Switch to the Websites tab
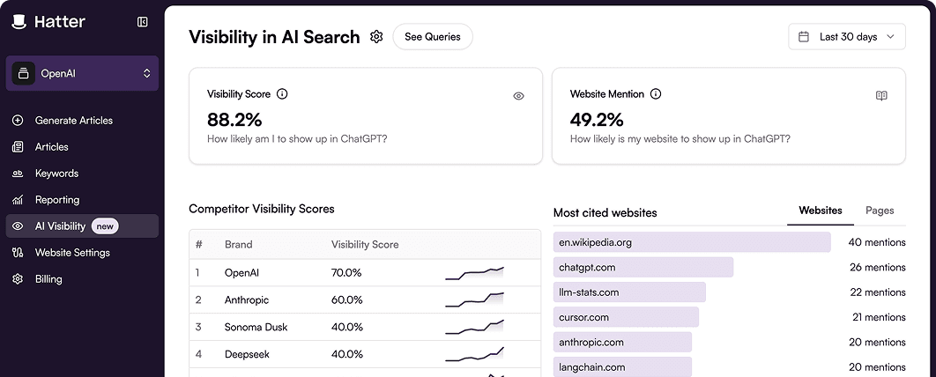The image size is (936, 377). click(821, 211)
